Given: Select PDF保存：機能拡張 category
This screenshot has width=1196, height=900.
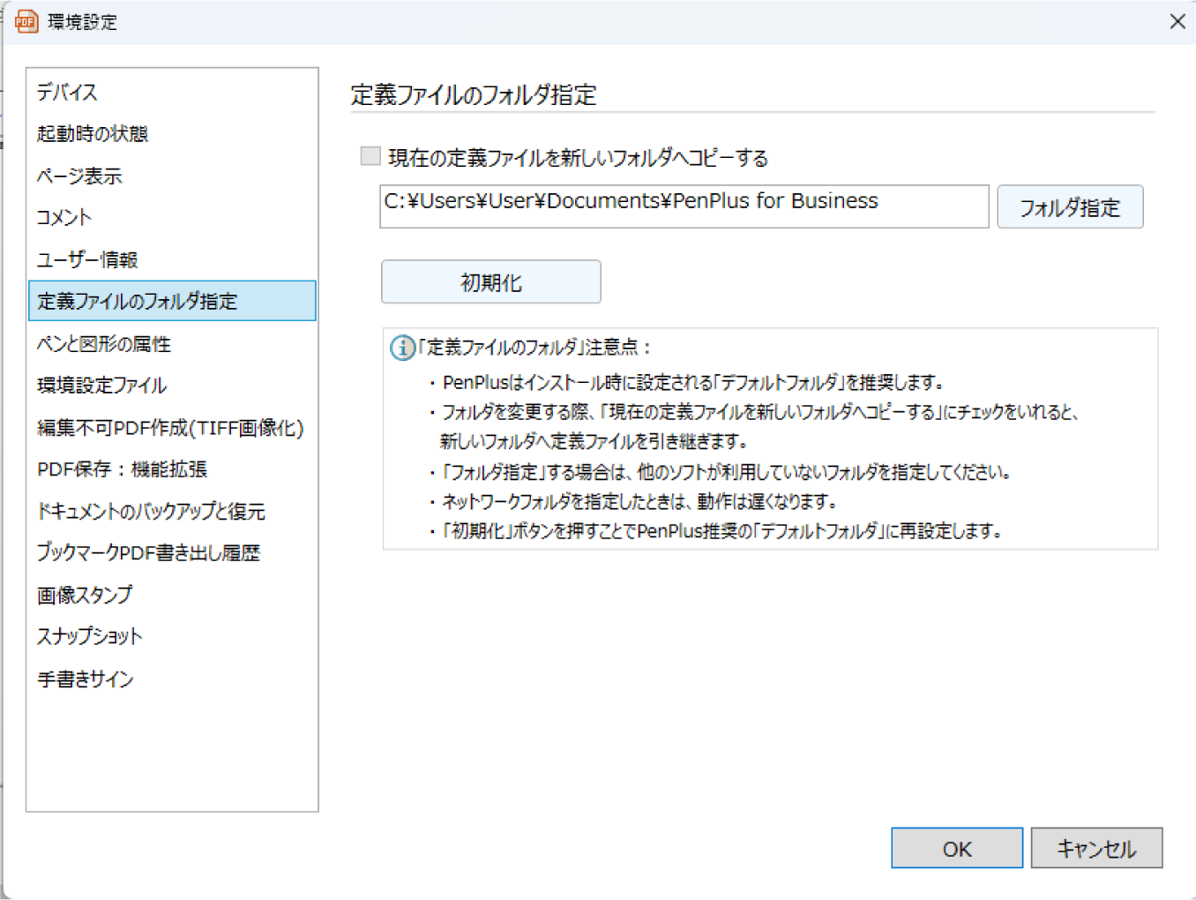Looking at the screenshot, I should coord(122,469).
